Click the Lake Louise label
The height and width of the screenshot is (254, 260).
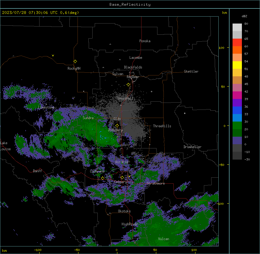[5, 146]
